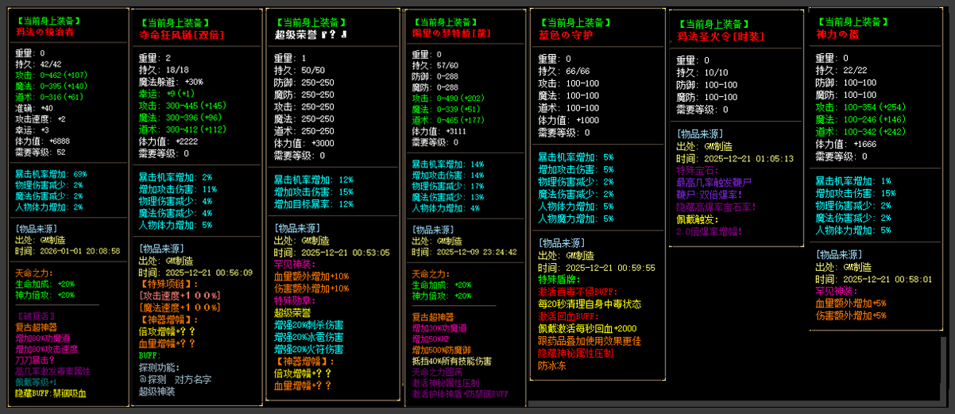Click the @探测 对方名字 command text
This screenshot has width=955, height=414.
click(x=177, y=379)
